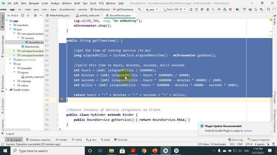Click Apply Changes and Restart Activity icon
Screen dimensions: 277x155
196,9
